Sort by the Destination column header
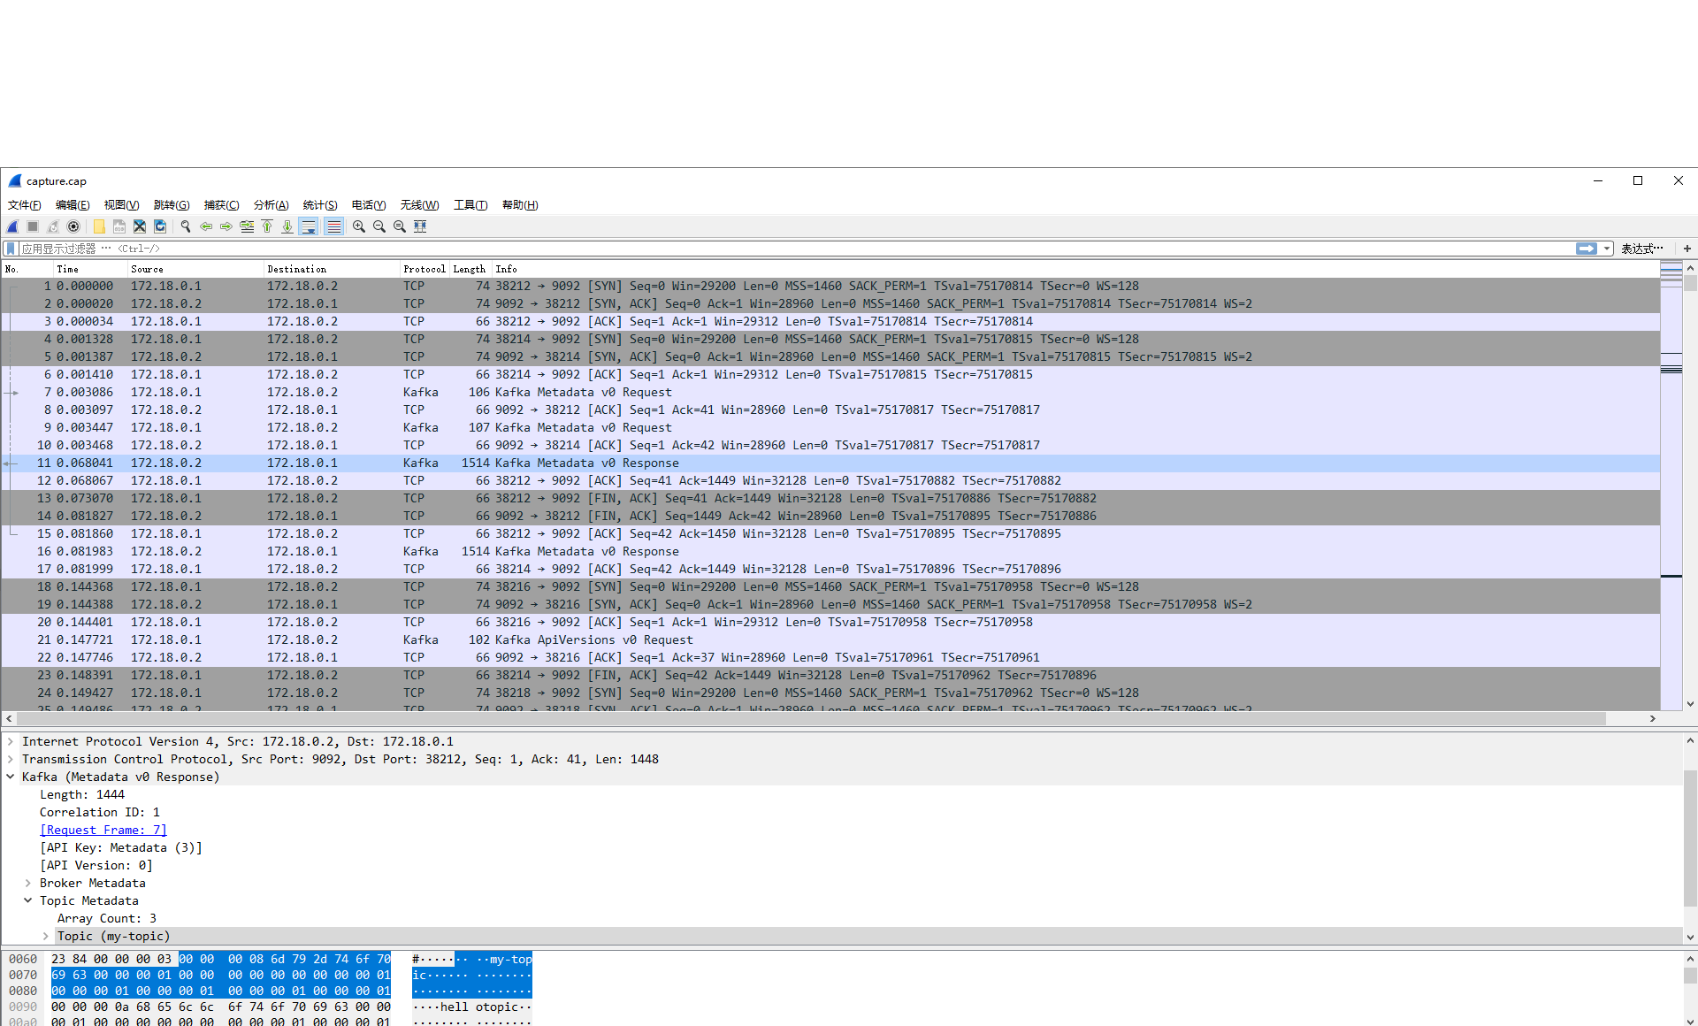 point(331,269)
